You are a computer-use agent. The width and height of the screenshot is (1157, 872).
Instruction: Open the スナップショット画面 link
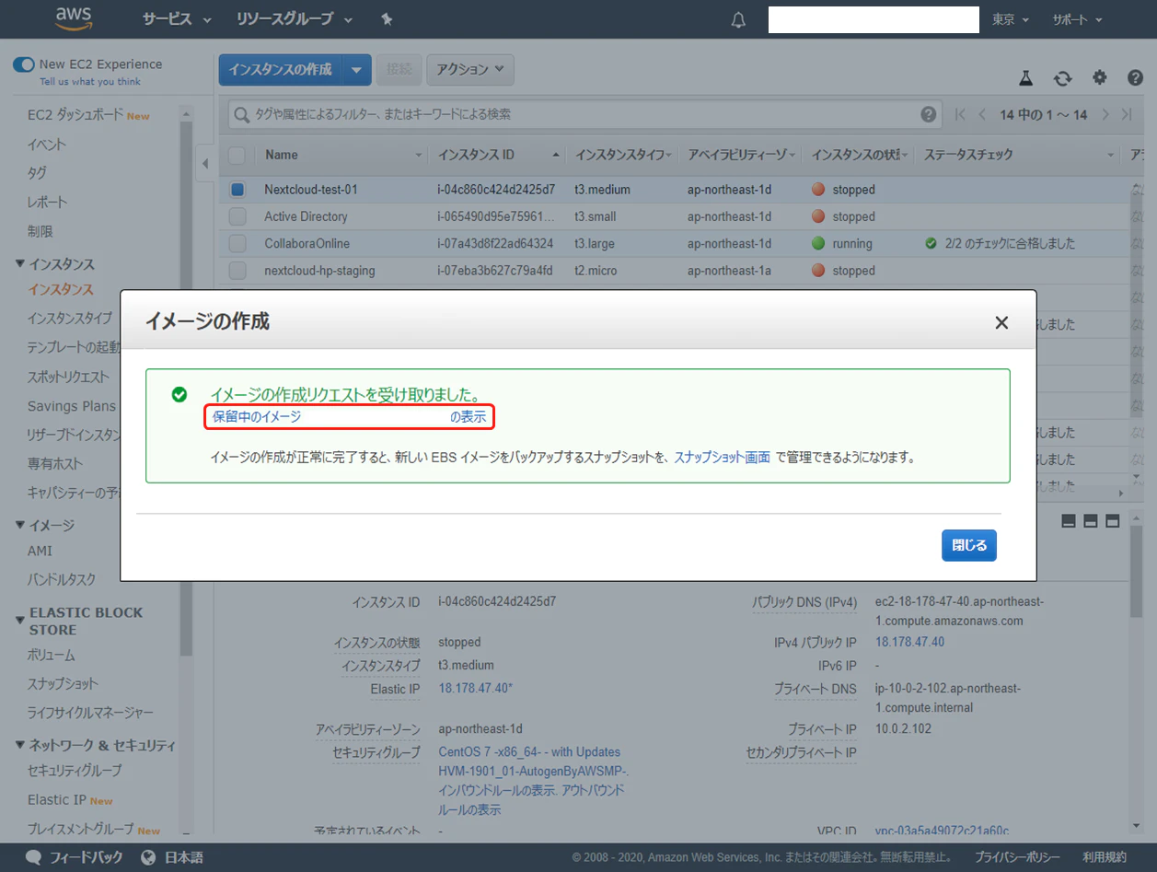click(723, 457)
